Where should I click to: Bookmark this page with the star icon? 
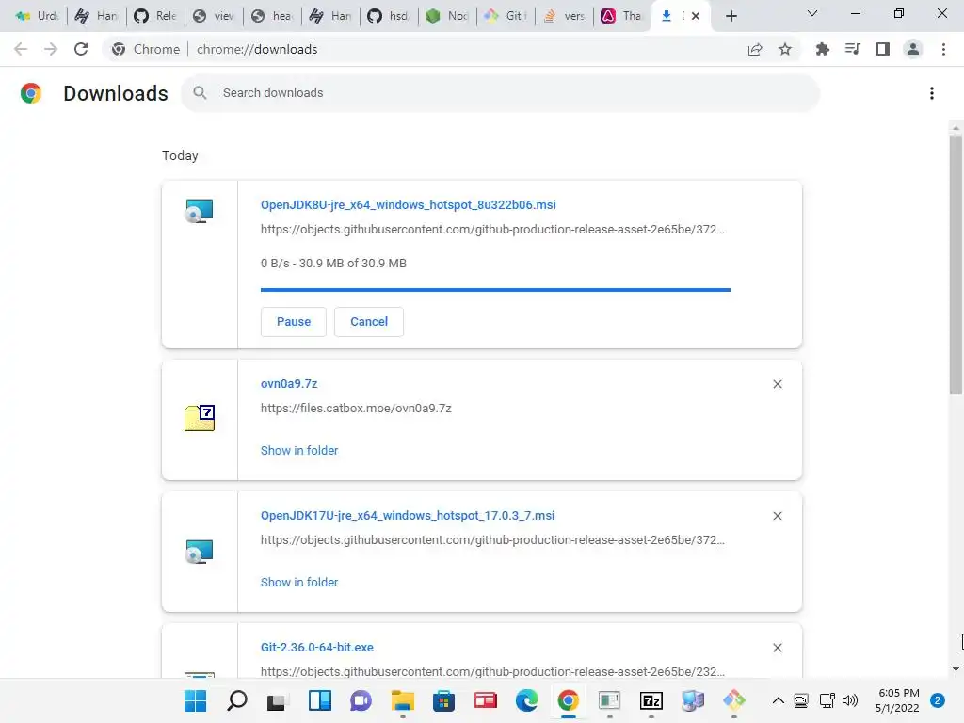(x=785, y=49)
